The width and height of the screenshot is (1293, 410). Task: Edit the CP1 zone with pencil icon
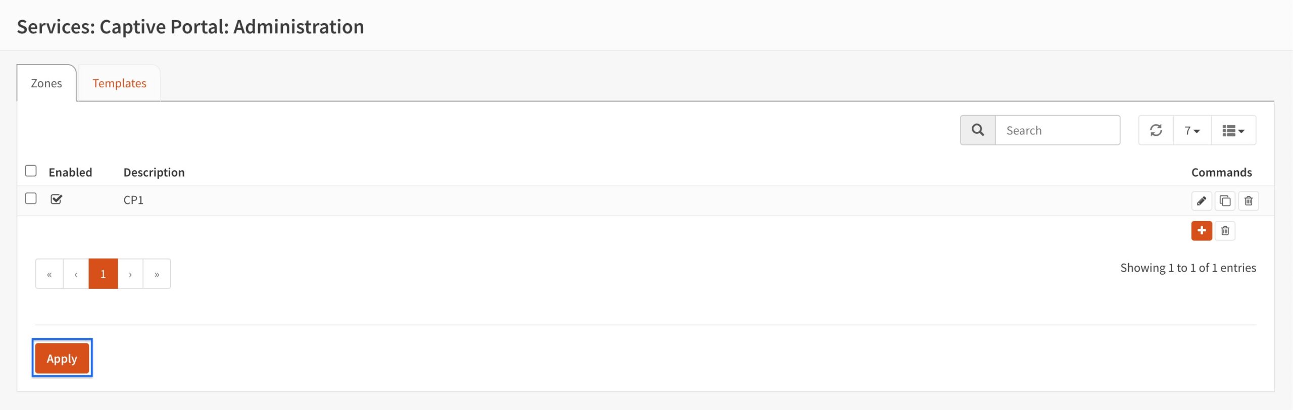coord(1201,201)
